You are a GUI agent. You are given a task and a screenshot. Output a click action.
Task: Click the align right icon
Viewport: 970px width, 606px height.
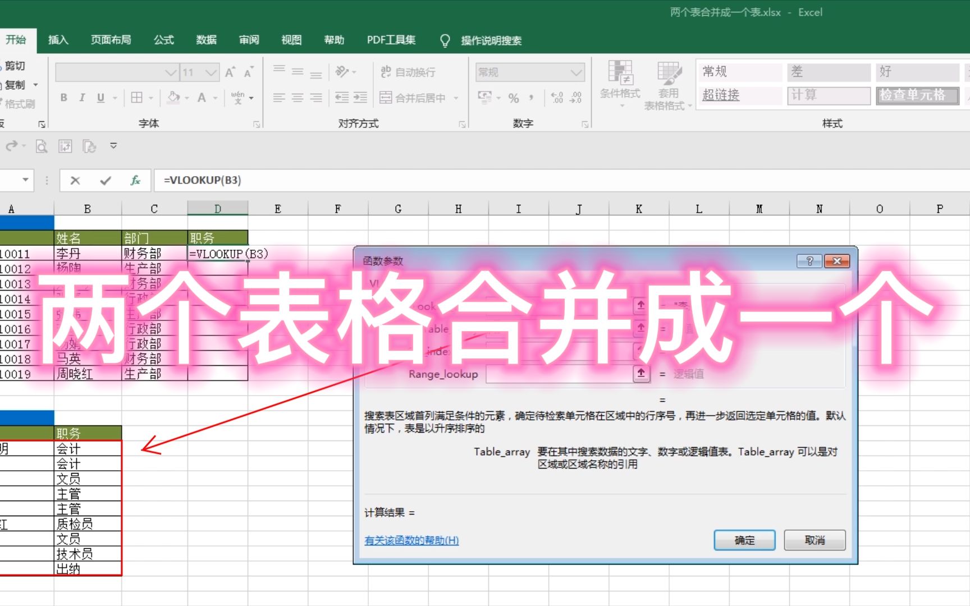coord(316,98)
